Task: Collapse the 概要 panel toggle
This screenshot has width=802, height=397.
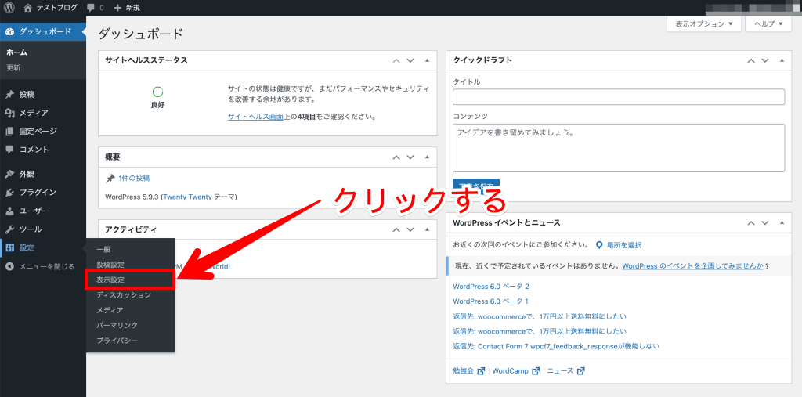Action: pos(427,157)
